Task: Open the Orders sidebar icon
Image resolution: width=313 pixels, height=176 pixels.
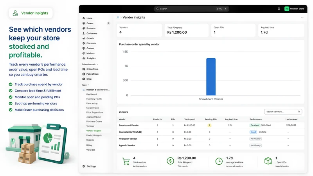Action: [x=84, y=23]
